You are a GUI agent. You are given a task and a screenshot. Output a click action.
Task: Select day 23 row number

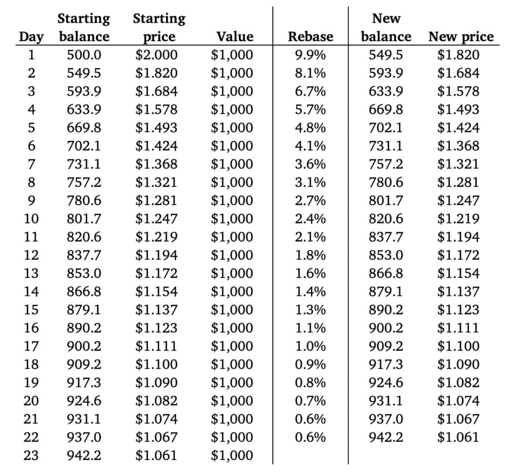[x=31, y=455]
